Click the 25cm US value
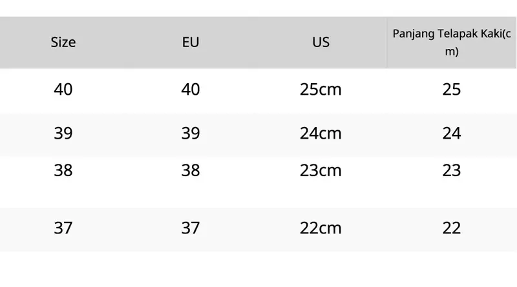Image resolution: width=517 pixels, height=287 pixels. point(321,90)
